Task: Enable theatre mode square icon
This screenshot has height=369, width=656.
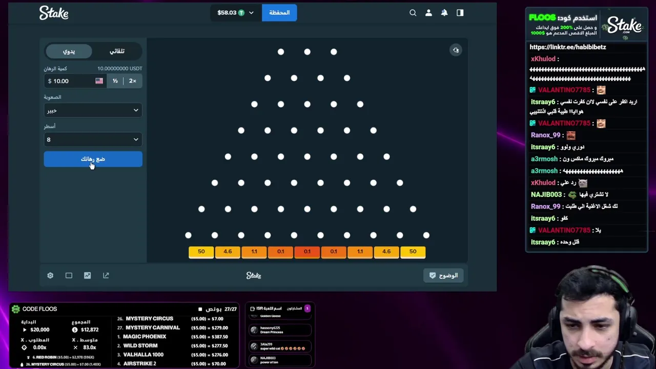Action: (x=69, y=276)
